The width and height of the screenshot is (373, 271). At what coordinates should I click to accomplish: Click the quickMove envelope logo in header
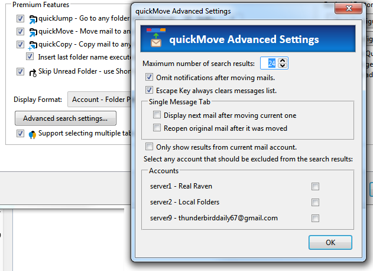click(154, 39)
